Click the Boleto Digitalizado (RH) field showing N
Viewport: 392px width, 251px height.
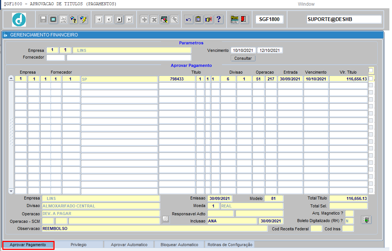[349, 221]
